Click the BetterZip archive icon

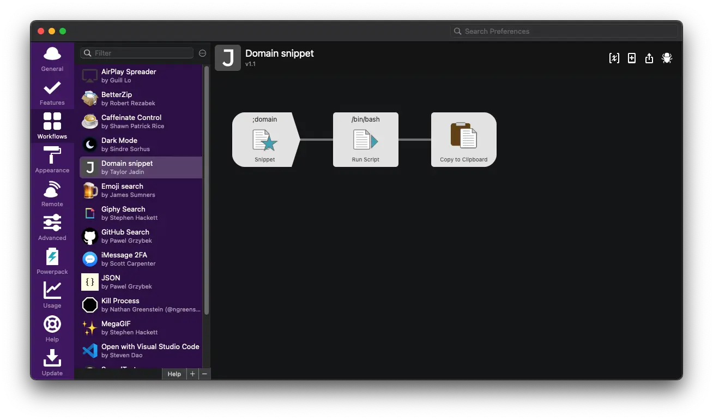point(90,98)
